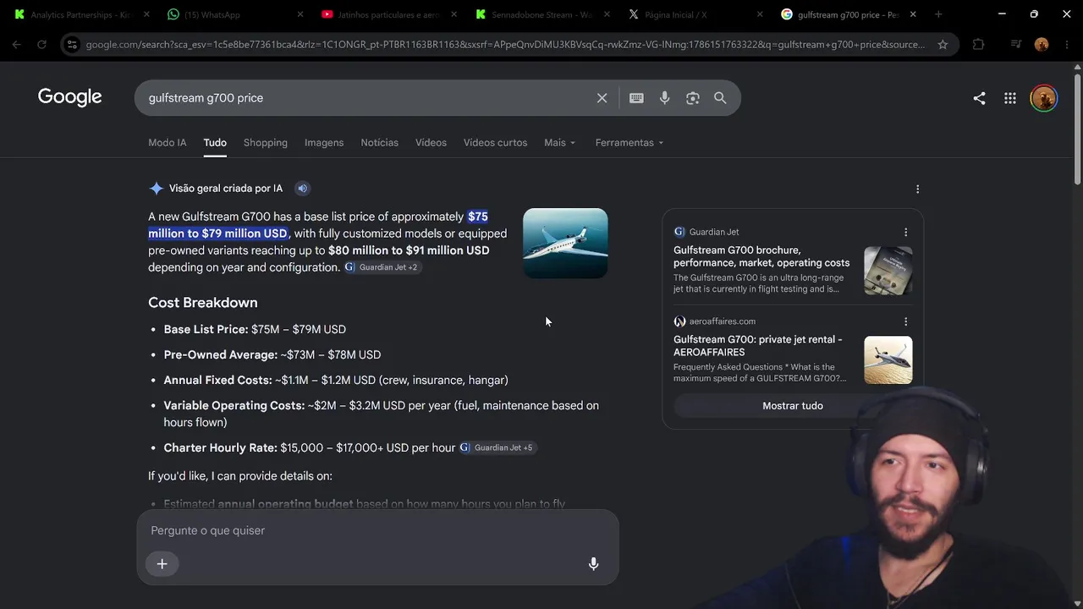Select the Modo IA search tab
The image size is (1083, 609).
(168, 143)
